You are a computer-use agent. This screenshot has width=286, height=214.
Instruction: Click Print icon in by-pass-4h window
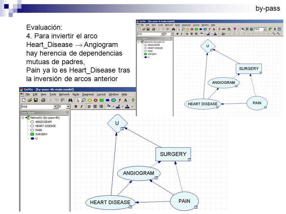click(43, 100)
